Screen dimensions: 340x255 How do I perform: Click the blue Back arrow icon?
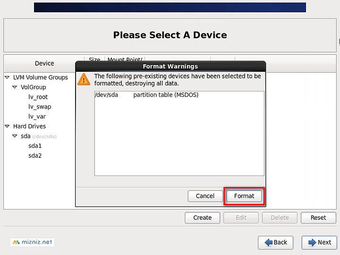point(268,242)
